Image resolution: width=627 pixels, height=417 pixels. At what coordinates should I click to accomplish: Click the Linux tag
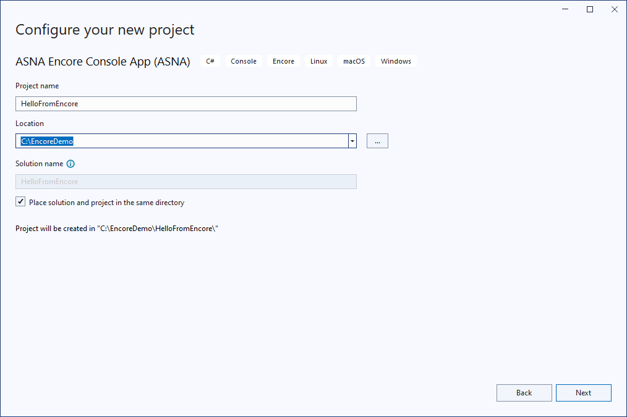coord(318,61)
